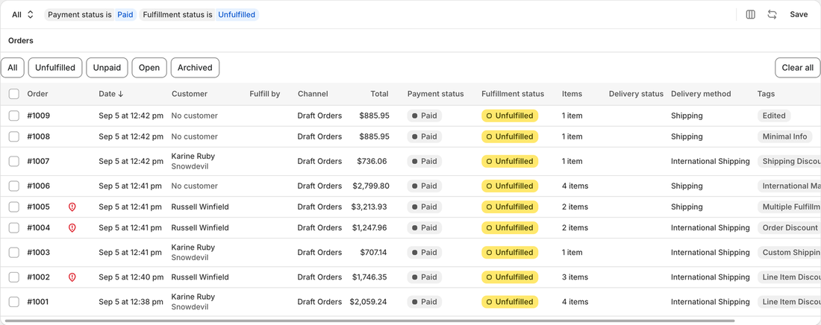The height and width of the screenshot is (325, 821).
Task: Click the Items column header
Action: (x=572, y=94)
